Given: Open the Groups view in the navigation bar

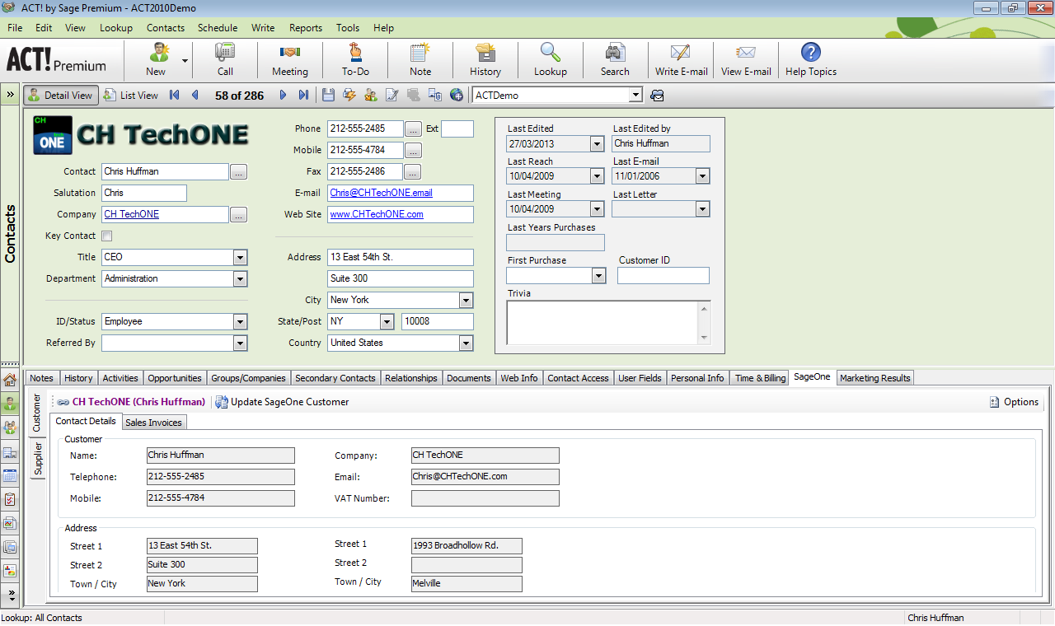Looking at the screenshot, I should pyautogui.click(x=10, y=428).
